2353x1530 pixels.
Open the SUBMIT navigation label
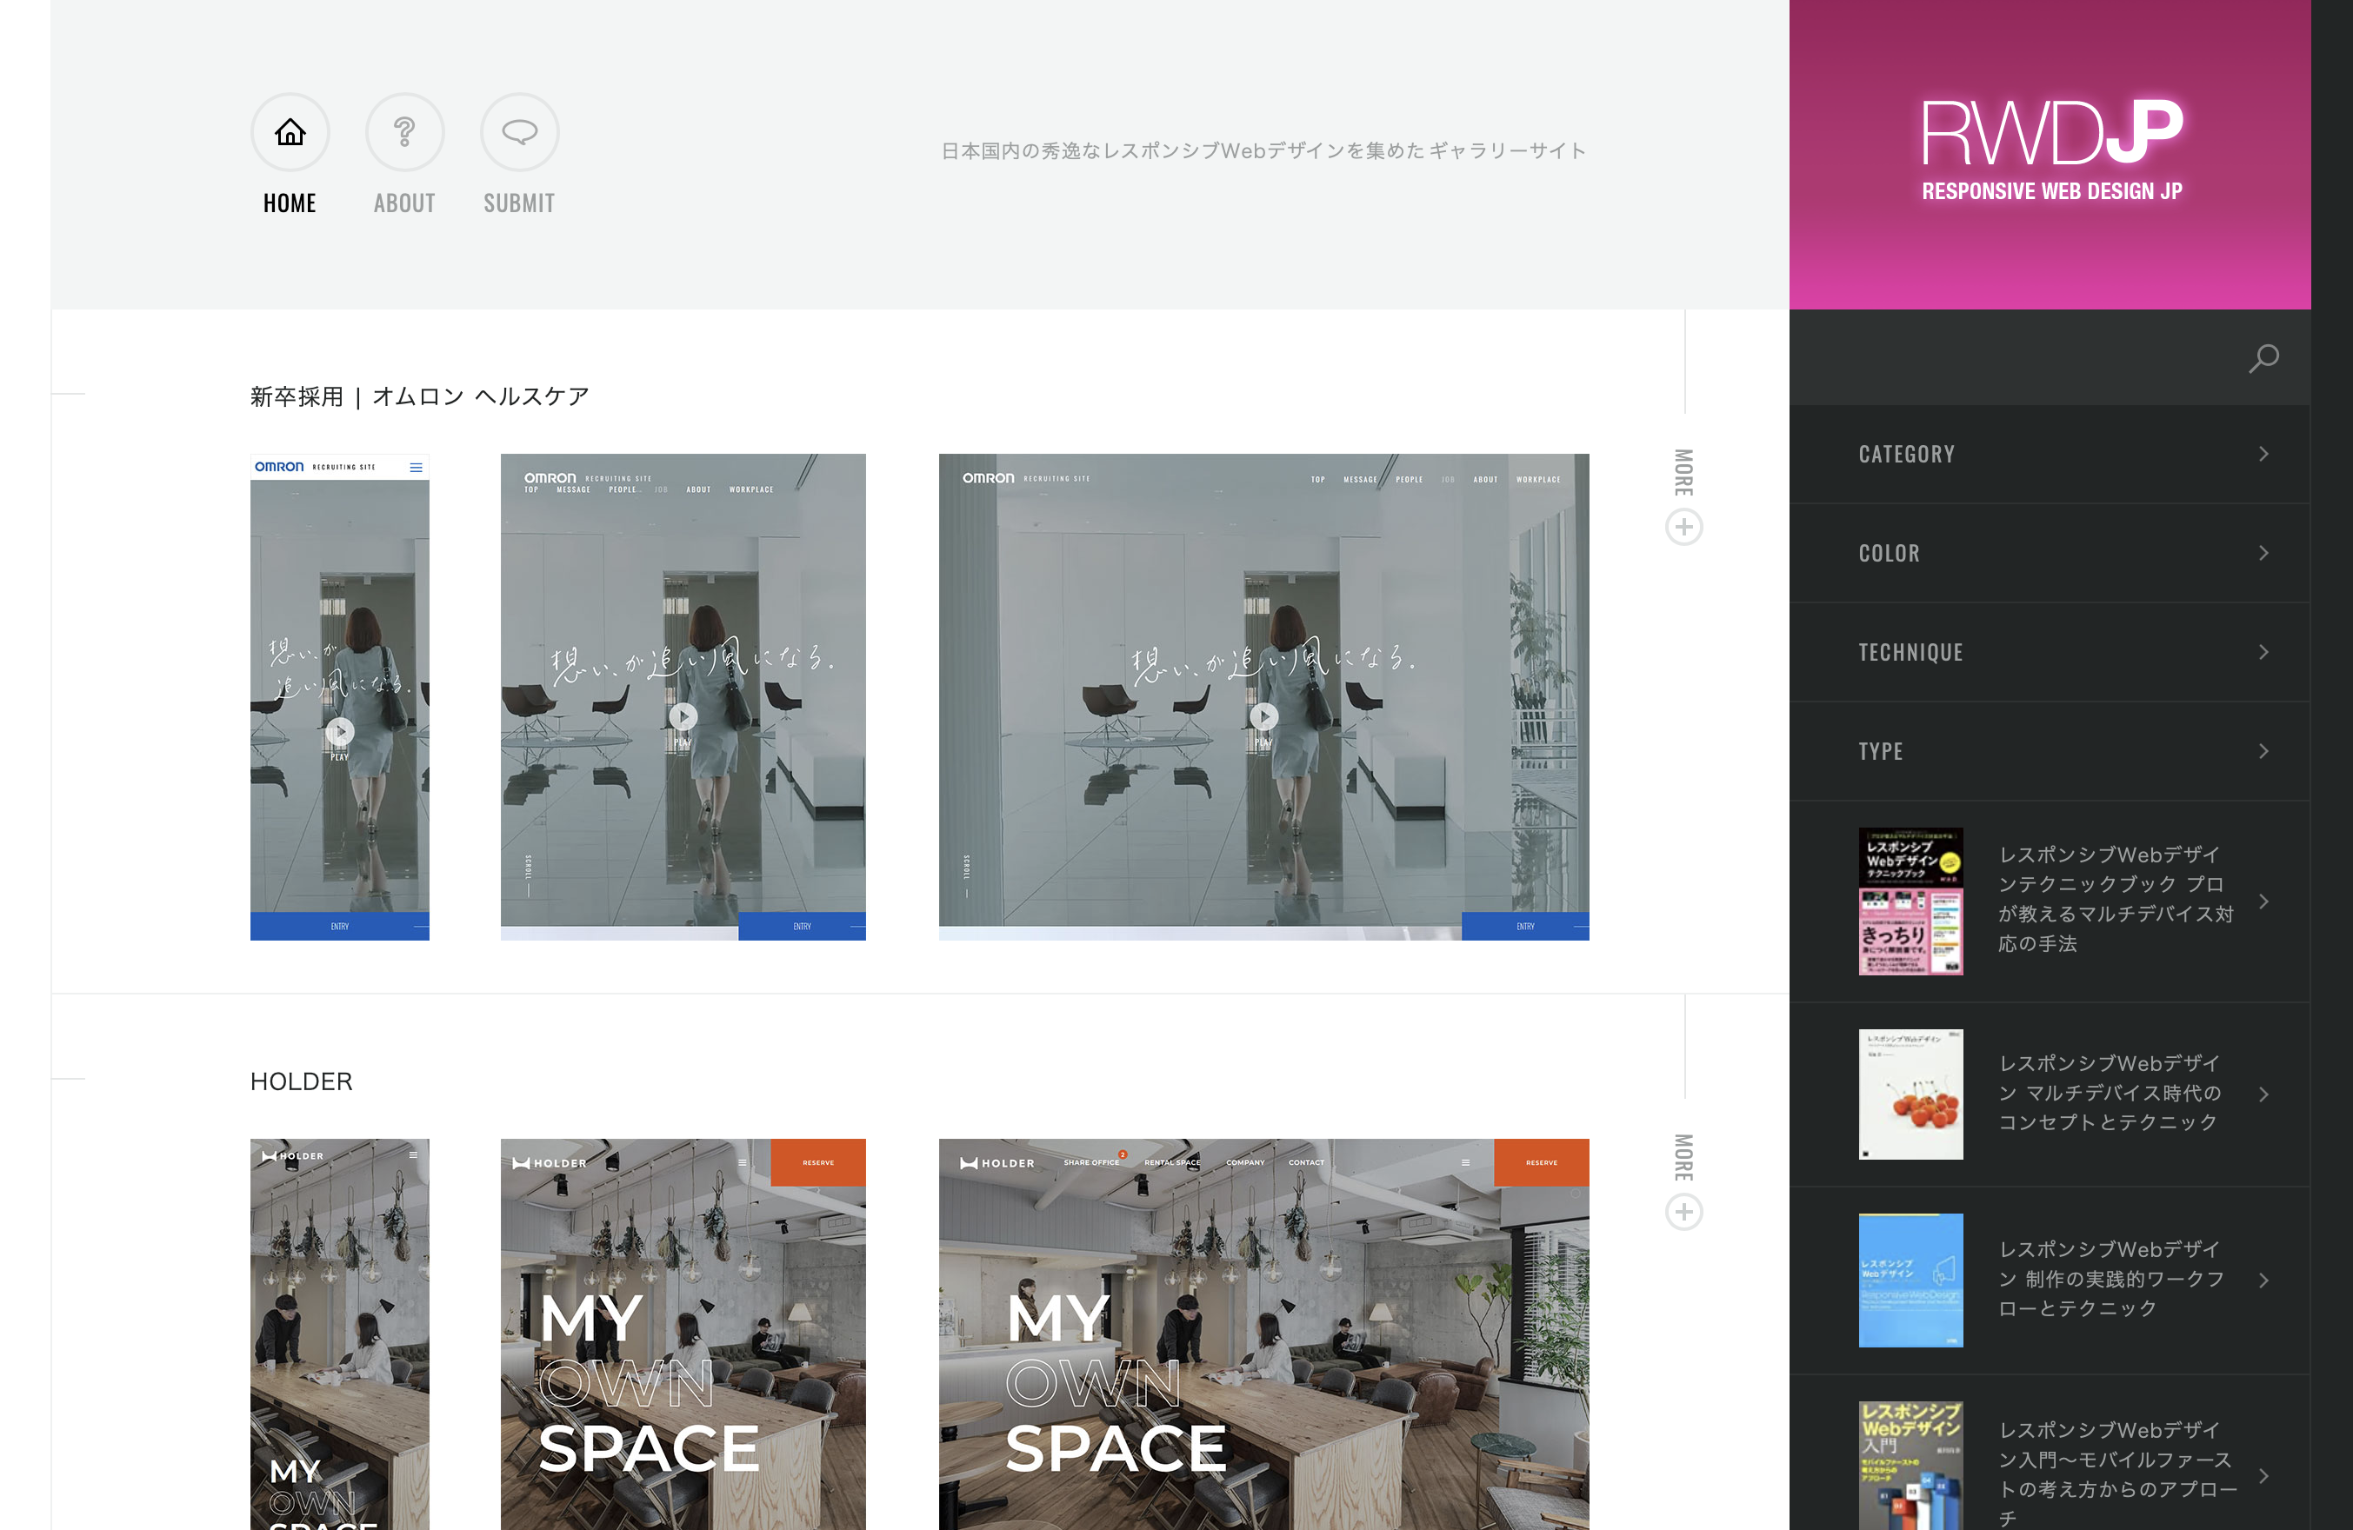click(x=519, y=203)
